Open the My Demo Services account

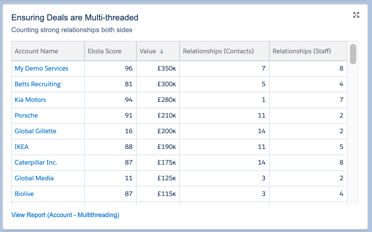(x=41, y=69)
